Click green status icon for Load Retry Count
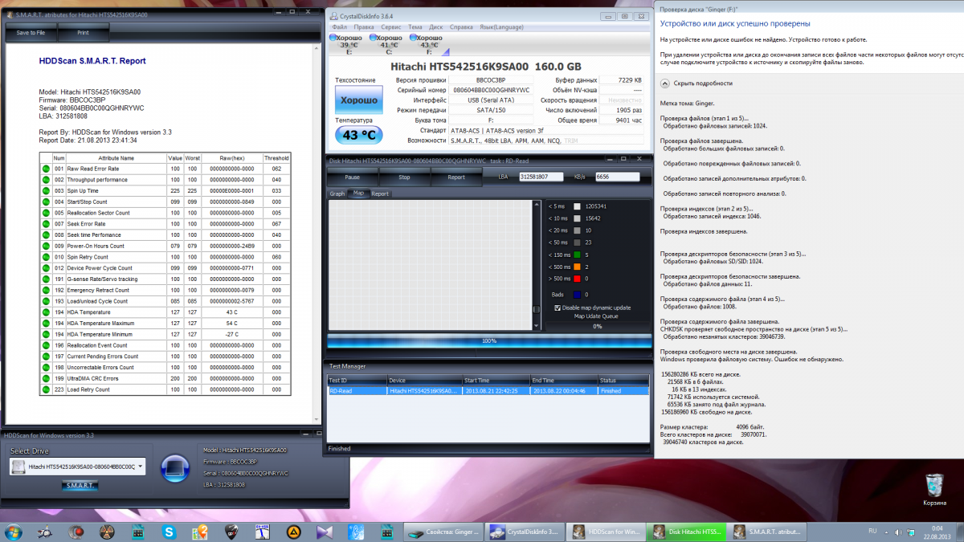 point(46,389)
